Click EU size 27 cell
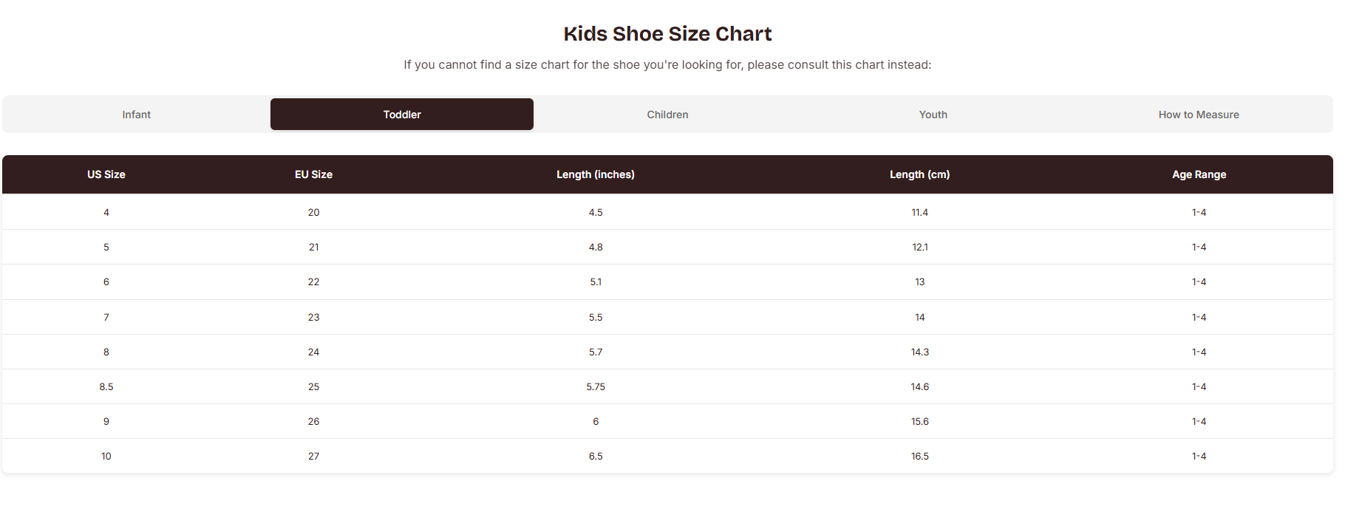Screen dimensions: 1362x515 click(313, 456)
